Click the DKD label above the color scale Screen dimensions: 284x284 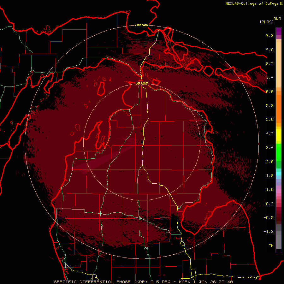tap(277, 19)
